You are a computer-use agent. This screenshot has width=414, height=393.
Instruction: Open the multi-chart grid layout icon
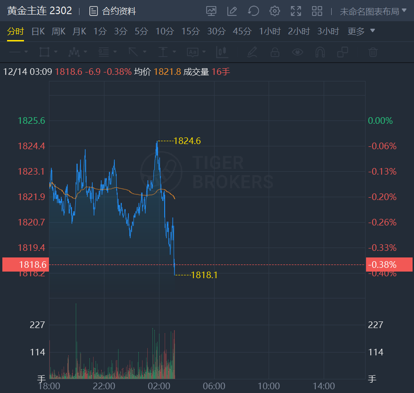tap(317, 11)
